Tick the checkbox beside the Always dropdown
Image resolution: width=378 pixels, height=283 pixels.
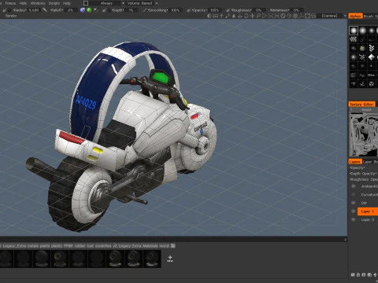(x=86, y=3)
